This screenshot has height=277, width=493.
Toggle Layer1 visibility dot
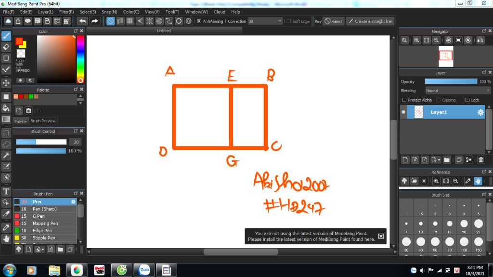[403, 112]
